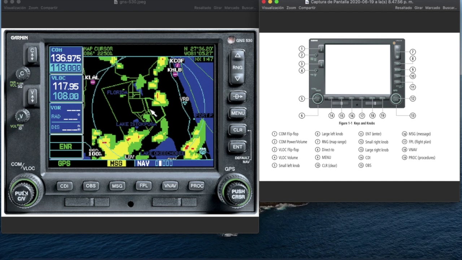Image resolution: width=462 pixels, height=260 pixels.
Task: Click the LAKE ISTOKPOGA map label
Action: tap(137, 124)
